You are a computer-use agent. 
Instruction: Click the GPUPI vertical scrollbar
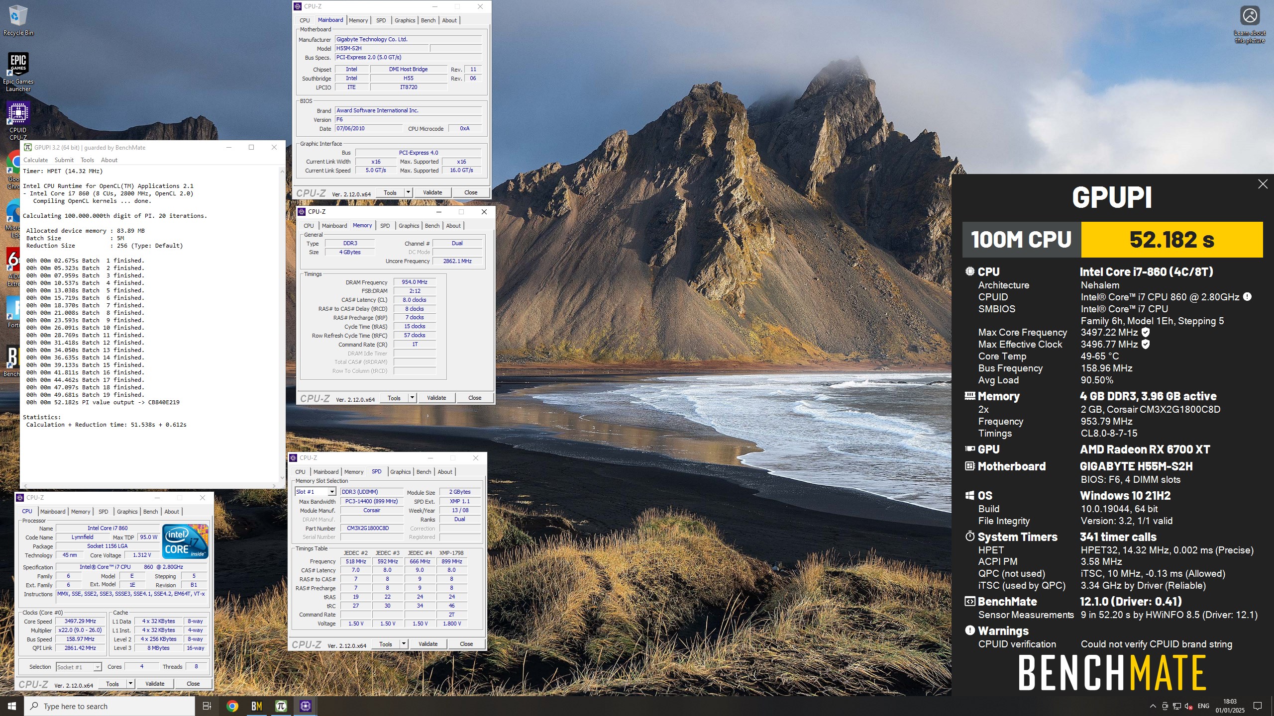(282, 324)
